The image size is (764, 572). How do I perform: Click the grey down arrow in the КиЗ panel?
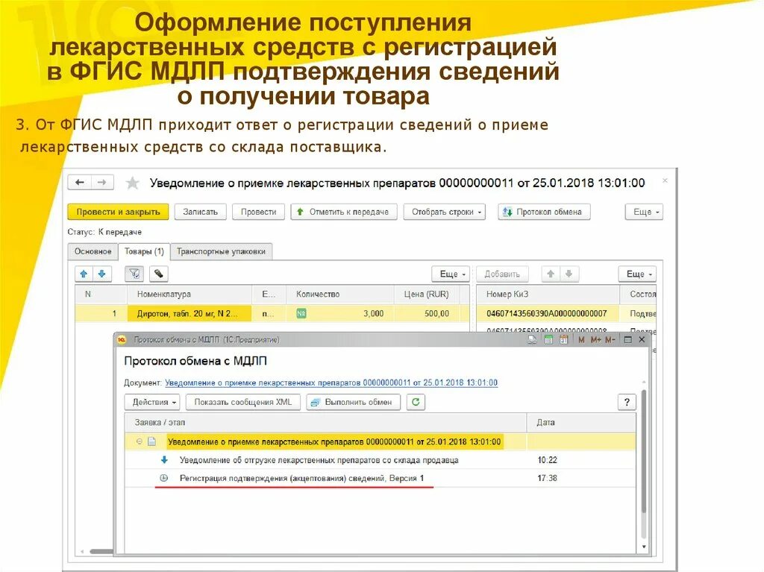569,274
